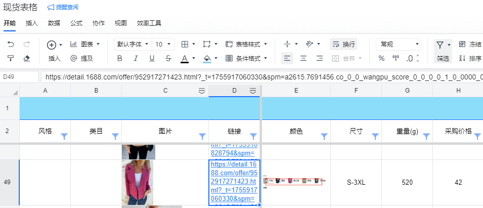Center-align the cell text
This screenshot has height=208, width=483.
pos(303,59)
